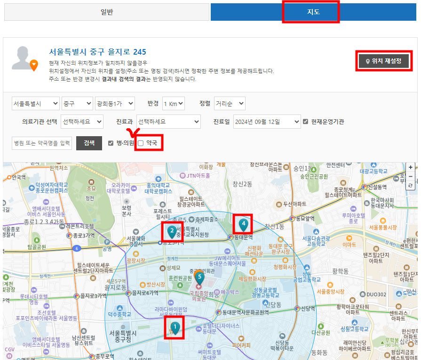Open the 진료일 date dropdown
Image resolution: width=421 pixels, height=360 pixels.
tap(267, 122)
